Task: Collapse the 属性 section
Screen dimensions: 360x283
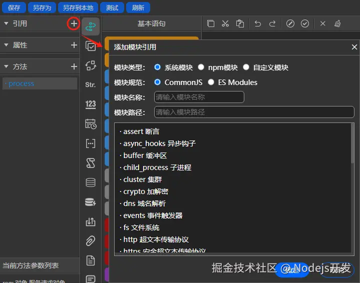Action: point(6,45)
